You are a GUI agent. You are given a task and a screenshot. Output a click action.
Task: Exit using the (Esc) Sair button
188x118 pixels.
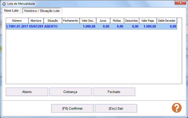[x=116, y=108]
